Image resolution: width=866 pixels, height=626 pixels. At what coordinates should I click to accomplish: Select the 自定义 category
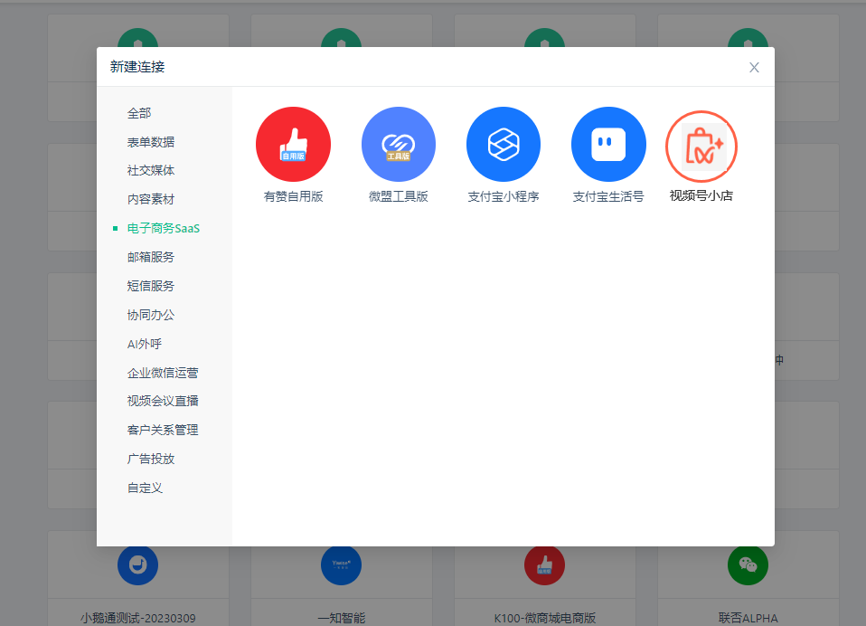click(x=145, y=488)
